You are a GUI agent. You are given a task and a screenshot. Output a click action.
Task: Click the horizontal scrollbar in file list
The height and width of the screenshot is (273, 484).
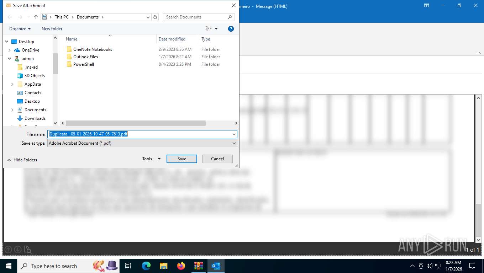[136, 123]
